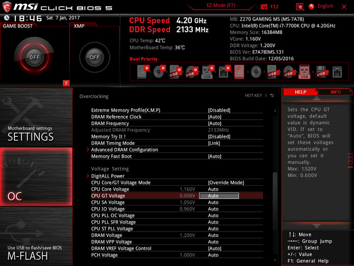The height and width of the screenshot is (266, 354).
Task: Click the CPU GT Voltage Auto input field
Action: point(219,196)
